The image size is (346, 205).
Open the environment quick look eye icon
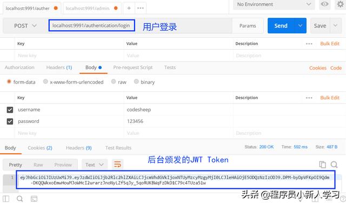tap(324, 4)
